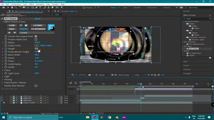Click the Home icon in the toolbar

pos(4,7)
